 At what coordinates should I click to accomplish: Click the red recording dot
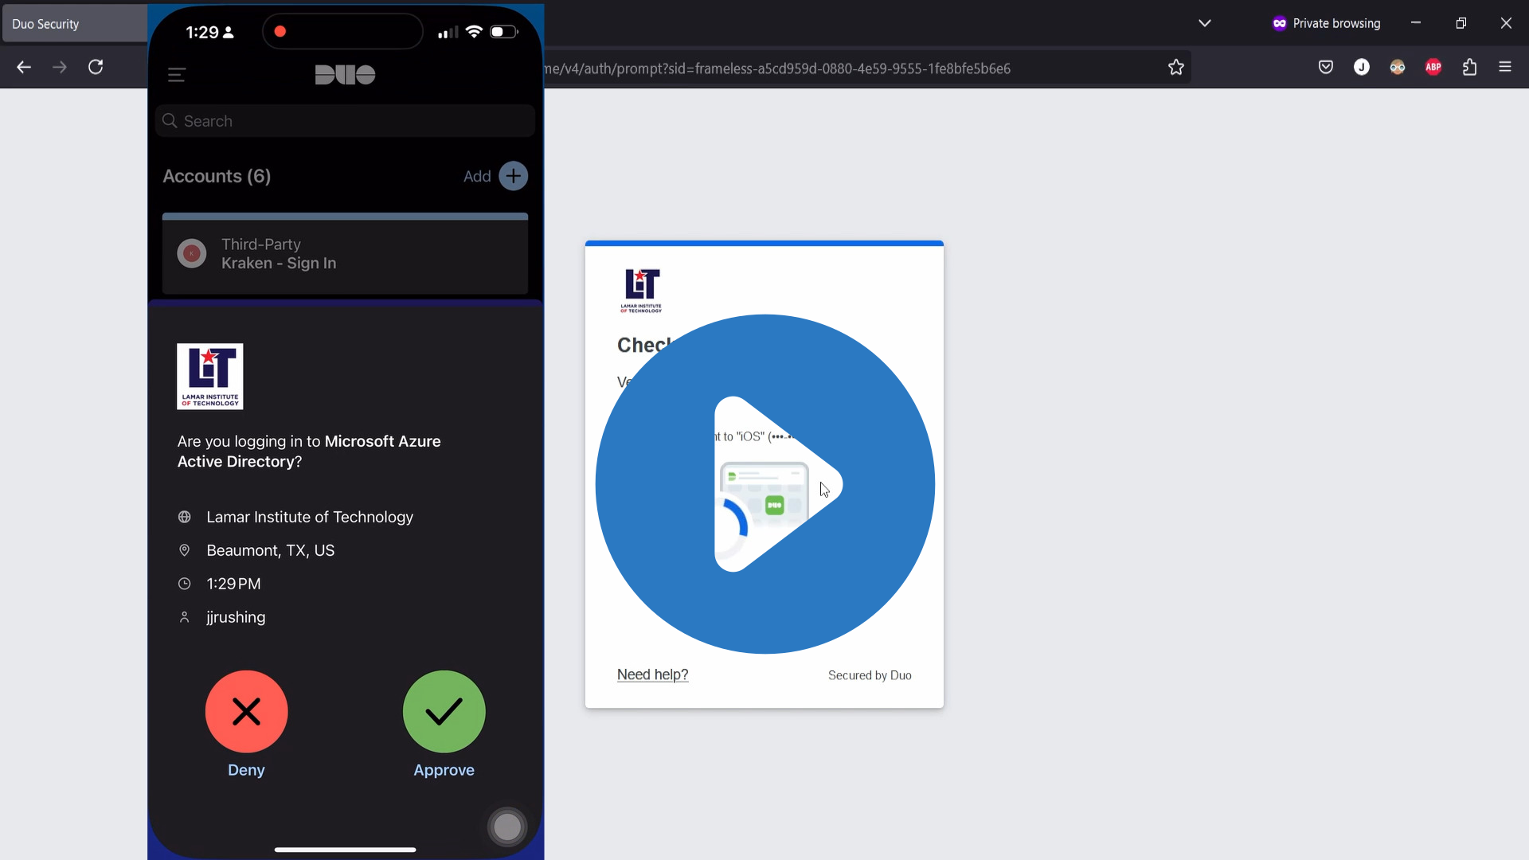point(280,32)
